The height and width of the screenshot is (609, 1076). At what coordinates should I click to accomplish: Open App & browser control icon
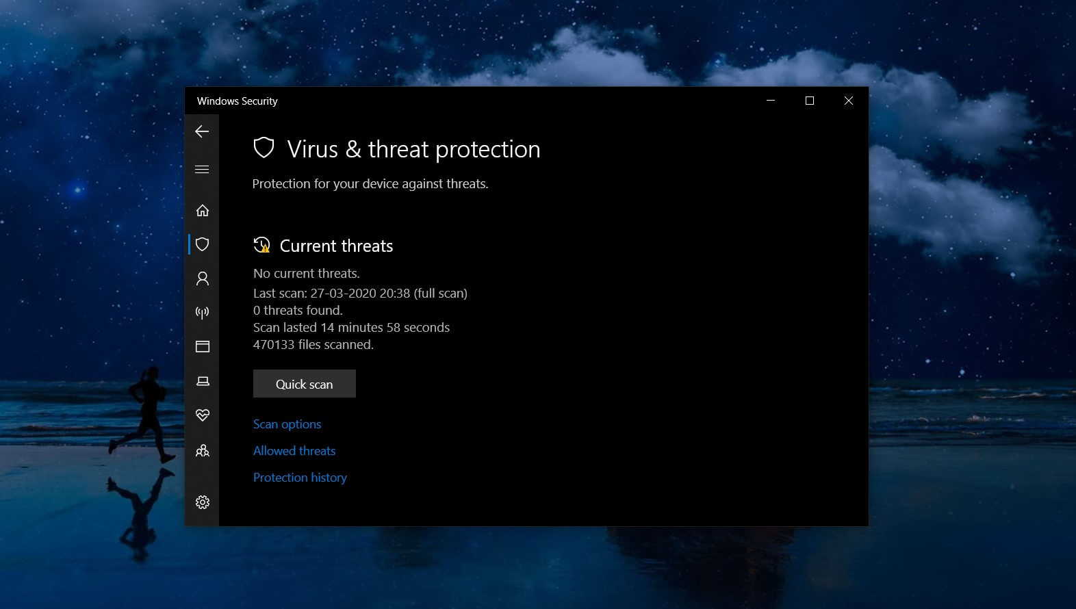click(x=203, y=347)
